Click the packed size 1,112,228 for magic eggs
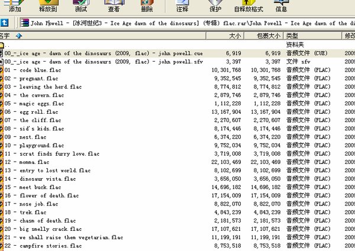The image size is (355, 251). [267, 104]
